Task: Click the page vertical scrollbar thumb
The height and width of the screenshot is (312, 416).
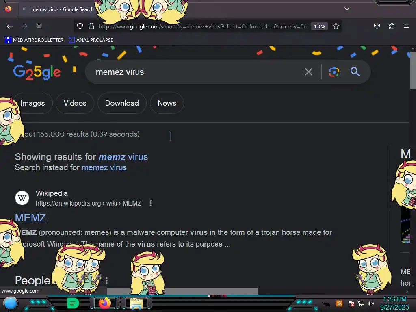Action: (x=413, y=70)
